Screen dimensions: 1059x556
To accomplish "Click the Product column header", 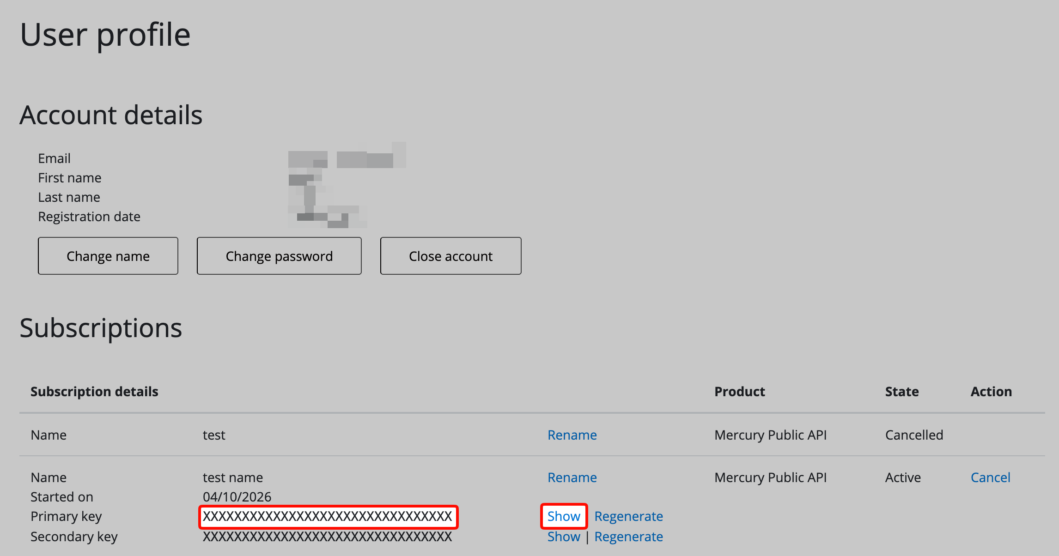I will [x=740, y=392].
